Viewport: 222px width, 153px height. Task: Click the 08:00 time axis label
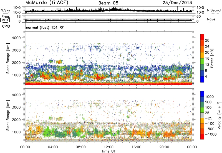click(x=81, y=147)
